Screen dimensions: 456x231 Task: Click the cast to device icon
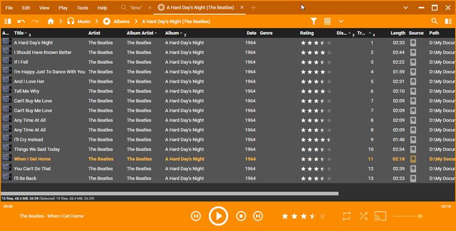pyautogui.click(x=380, y=216)
